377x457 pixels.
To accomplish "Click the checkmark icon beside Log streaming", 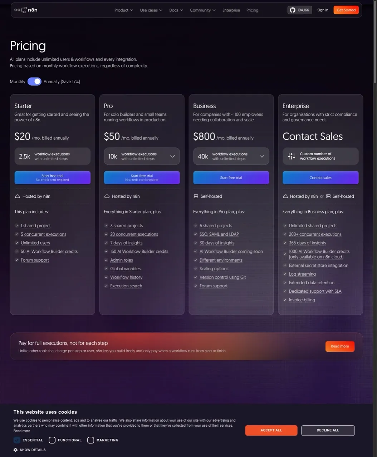I will pyautogui.click(x=285, y=274).
